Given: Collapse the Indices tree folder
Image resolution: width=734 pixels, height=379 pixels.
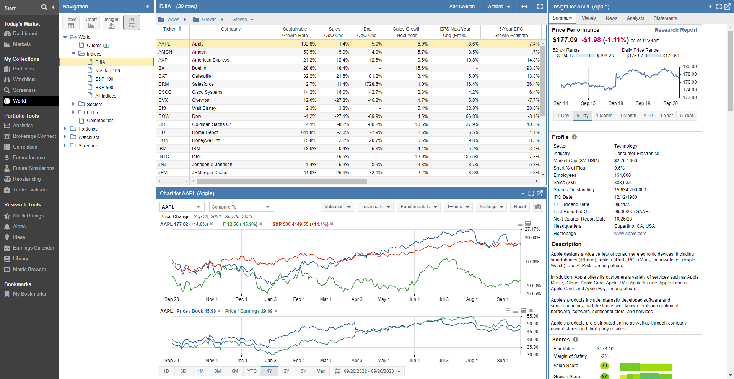Looking at the screenshot, I should pyautogui.click(x=73, y=54).
